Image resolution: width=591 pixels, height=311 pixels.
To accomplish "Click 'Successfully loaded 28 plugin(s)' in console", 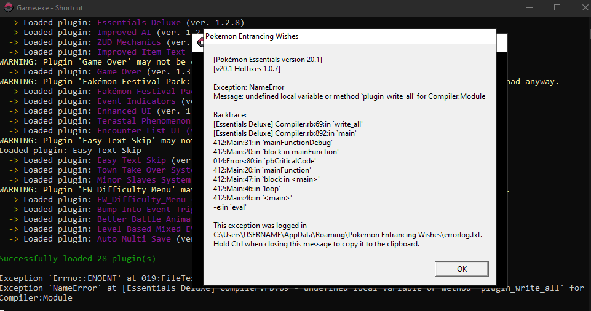I will pos(77,259).
